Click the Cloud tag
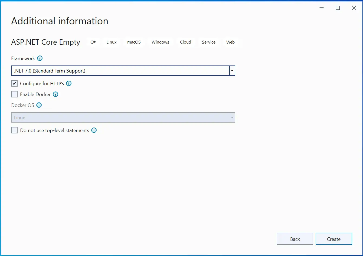The width and height of the screenshot is (363, 256). click(185, 42)
